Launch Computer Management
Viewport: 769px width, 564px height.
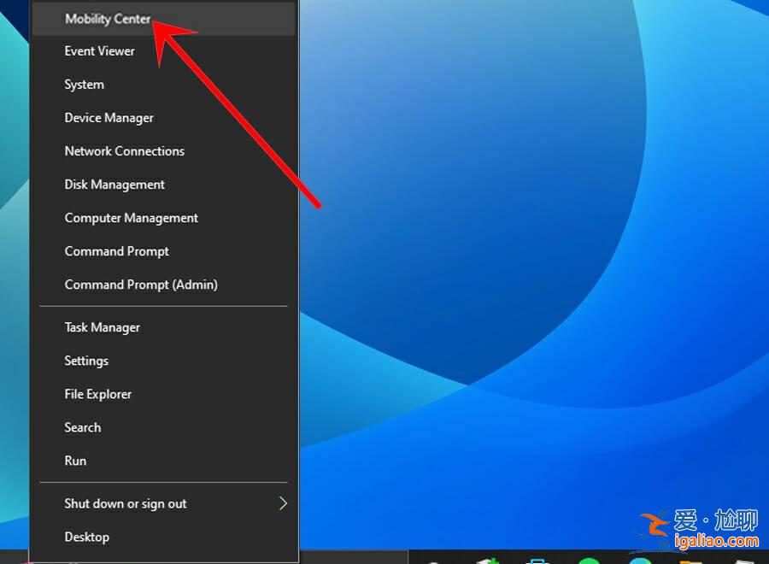[131, 218]
